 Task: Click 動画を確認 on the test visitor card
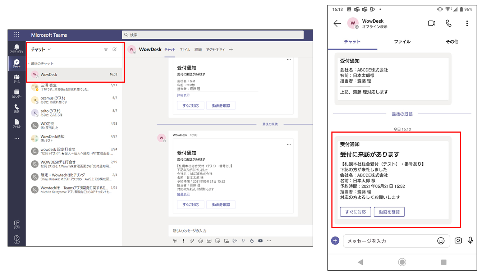pos(221,105)
